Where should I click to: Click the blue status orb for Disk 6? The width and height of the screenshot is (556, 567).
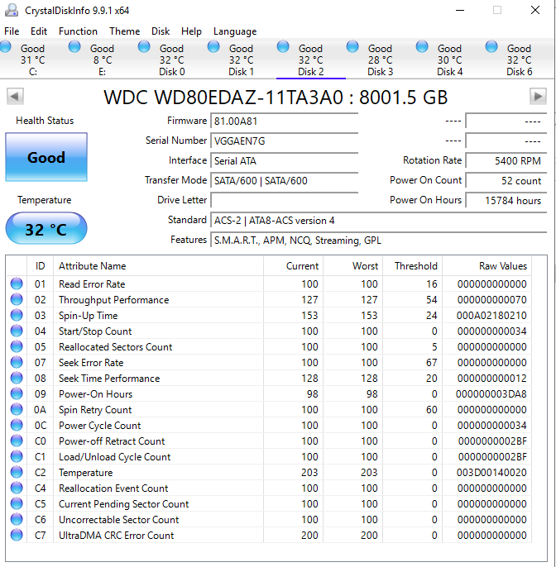491,46
